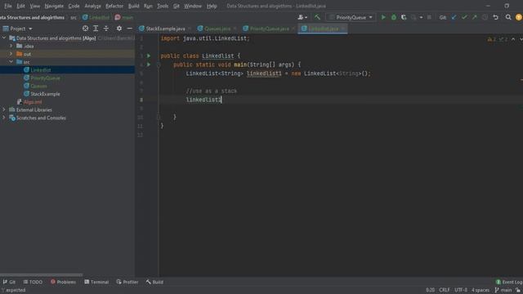
Task: Select opened file target icon in Project panel
Action: point(85,29)
